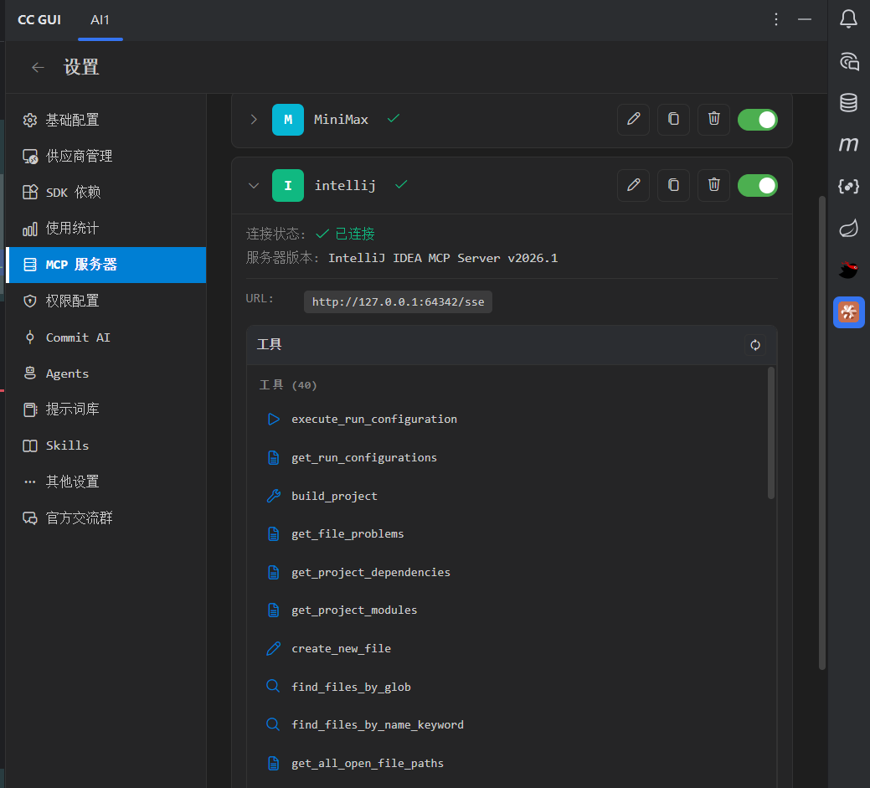Screen dimensions: 870x788
Task: Delete the intellij MCP server
Action: (713, 185)
